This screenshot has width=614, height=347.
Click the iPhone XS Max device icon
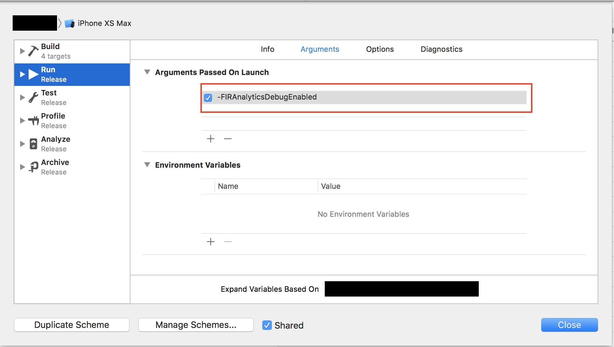(x=70, y=23)
